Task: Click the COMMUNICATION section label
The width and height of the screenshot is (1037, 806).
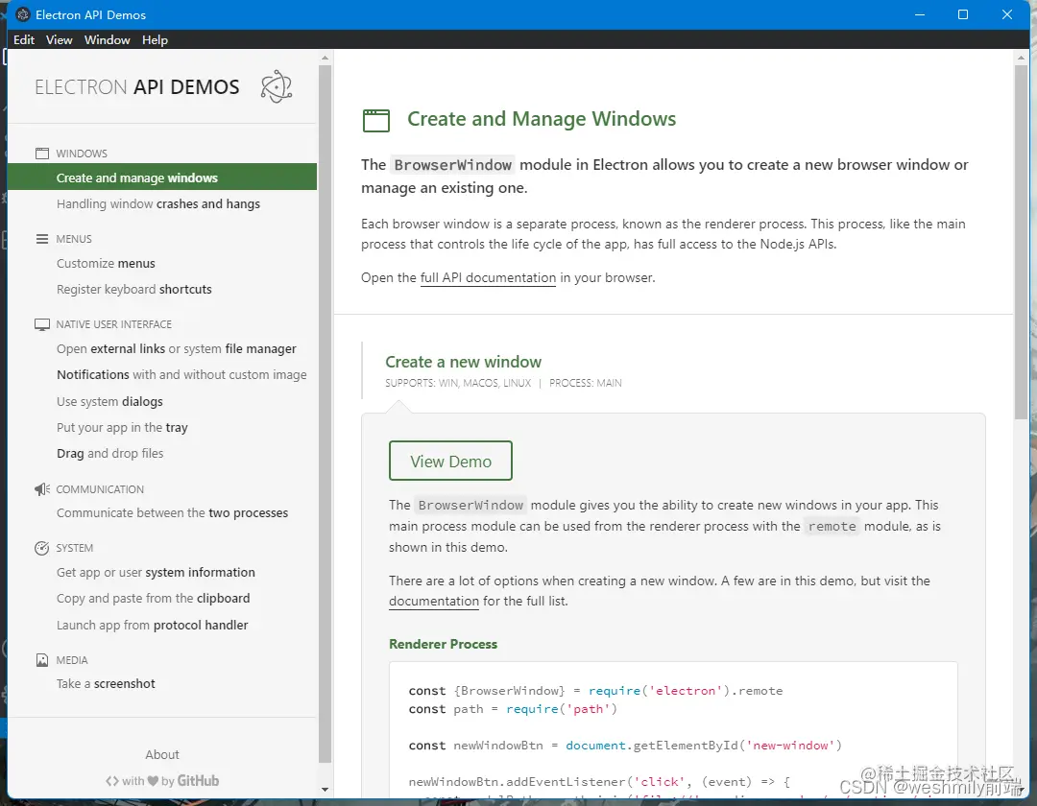Action: 100,489
